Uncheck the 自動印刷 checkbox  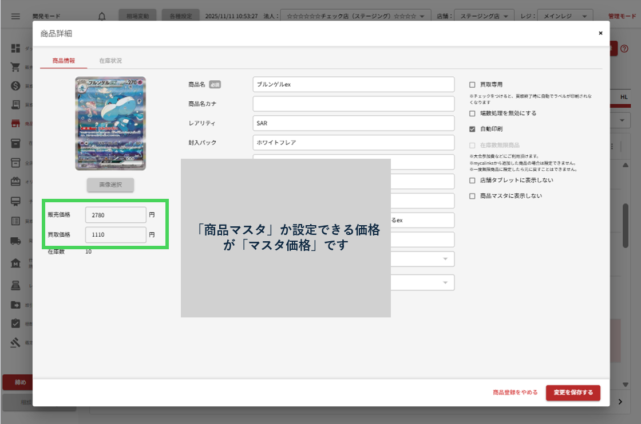click(472, 129)
